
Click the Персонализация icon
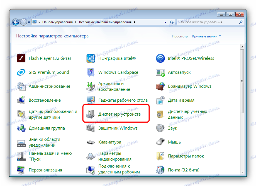tap(21, 170)
